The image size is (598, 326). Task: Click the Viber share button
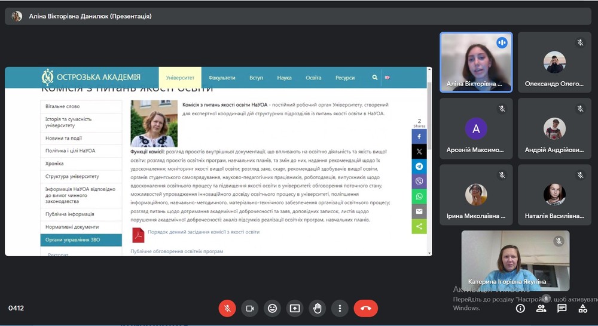419,182
